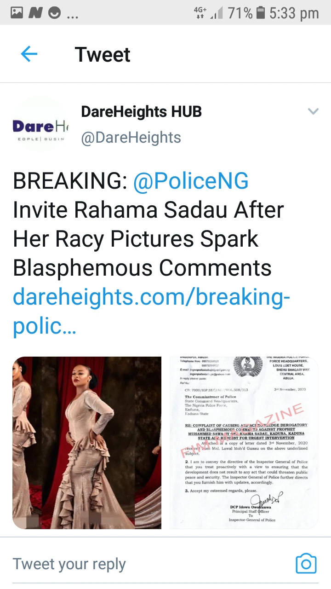Tap the 71% battery percentage text
The height and width of the screenshot is (589, 331).
pyautogui.click(x=240, y=13)
